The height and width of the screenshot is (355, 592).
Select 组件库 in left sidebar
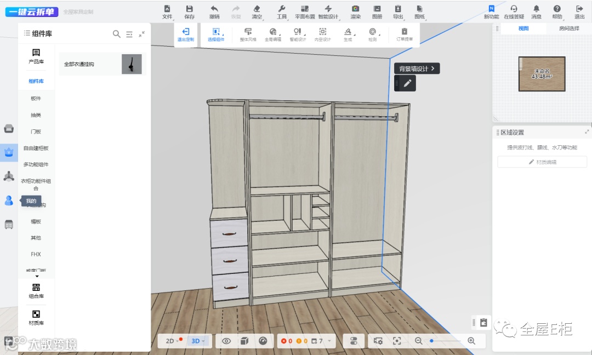pyautogui.click(x=36, y=81)
